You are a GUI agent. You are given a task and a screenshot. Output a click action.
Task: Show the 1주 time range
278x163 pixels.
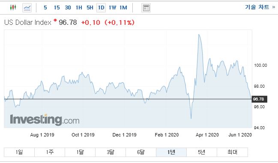50,152
